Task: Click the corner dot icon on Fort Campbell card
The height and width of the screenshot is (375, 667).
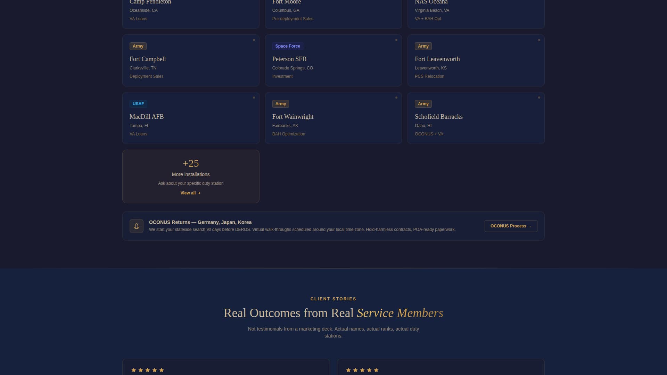Action: pos(254,40)
